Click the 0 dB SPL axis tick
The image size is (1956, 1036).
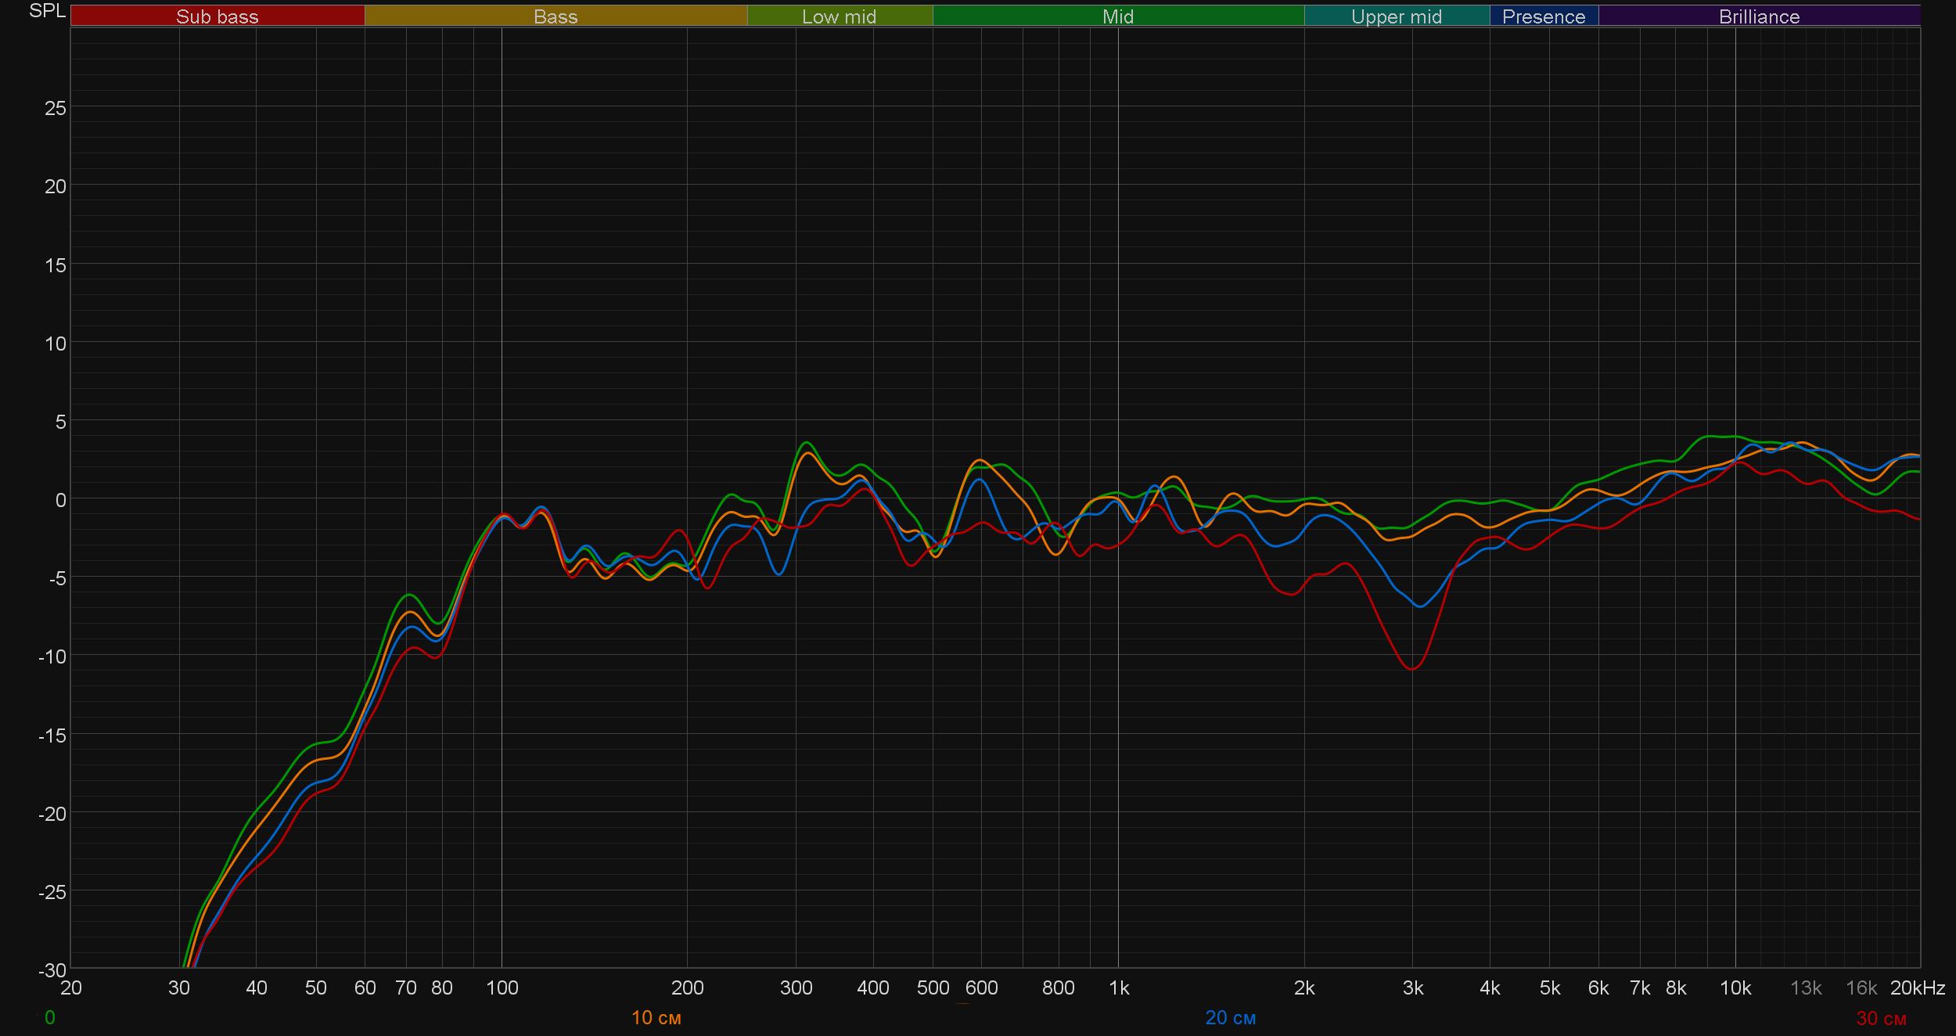60,500
